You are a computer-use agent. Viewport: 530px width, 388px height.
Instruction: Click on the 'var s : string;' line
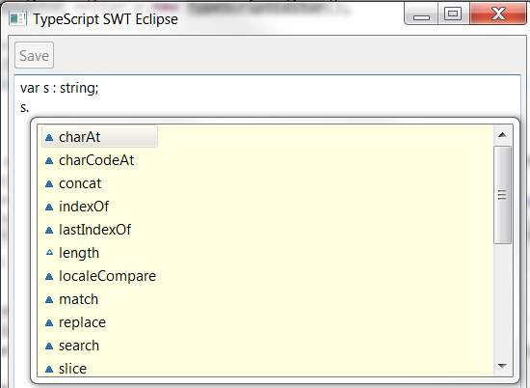coord(60,88)
